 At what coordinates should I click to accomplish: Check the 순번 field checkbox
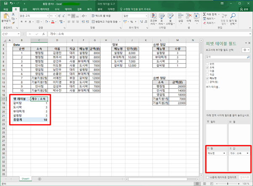(207, 64)
